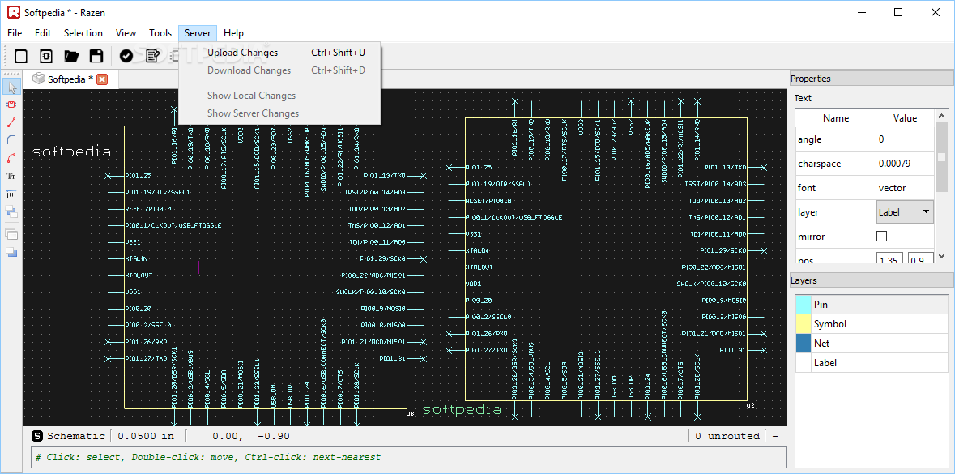The width and height of the screenshot is (955, 474).
Task: Click the font value vector
Action: pyautogui.click(x=905, y=188)
